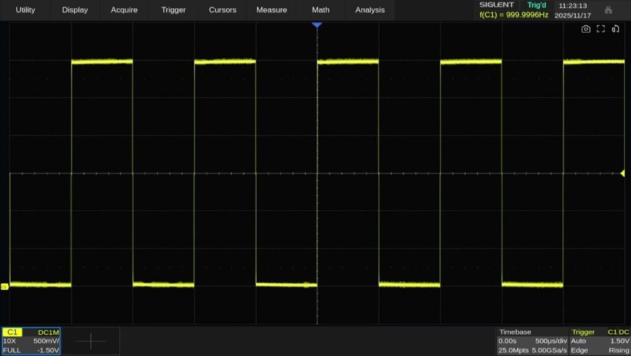
Task: Click the Trig'd status indicator
Action: pyautogui.click(x=536, y=5)
